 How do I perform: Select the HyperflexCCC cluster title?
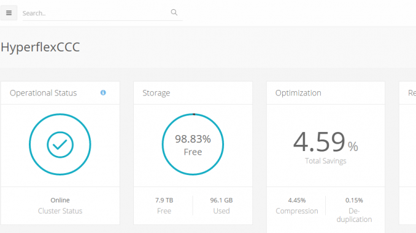click(x=40, y=48)
